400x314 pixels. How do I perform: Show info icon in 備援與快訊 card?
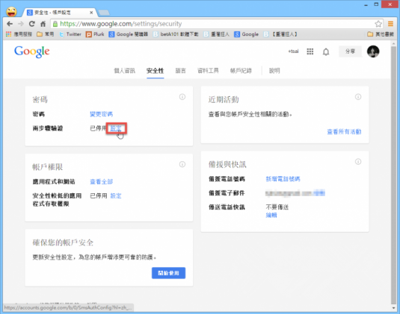(358, 162)
